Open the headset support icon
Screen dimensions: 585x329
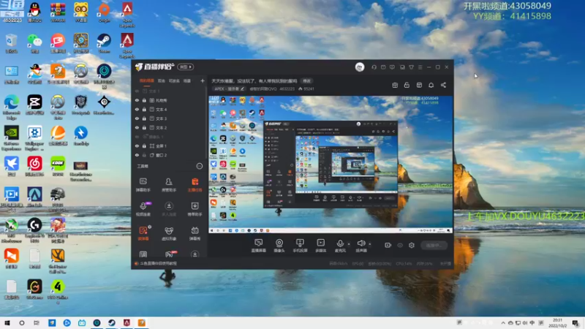pyautogui.click(x=374, y=67)
